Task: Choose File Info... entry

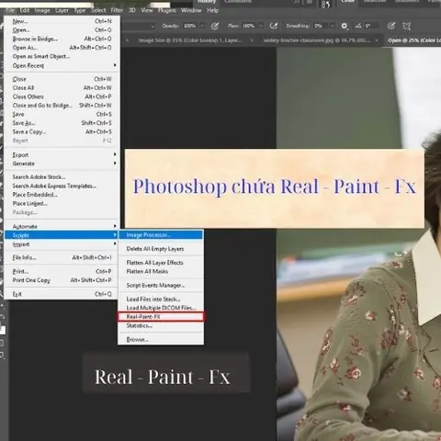Action: coord(61,257)
